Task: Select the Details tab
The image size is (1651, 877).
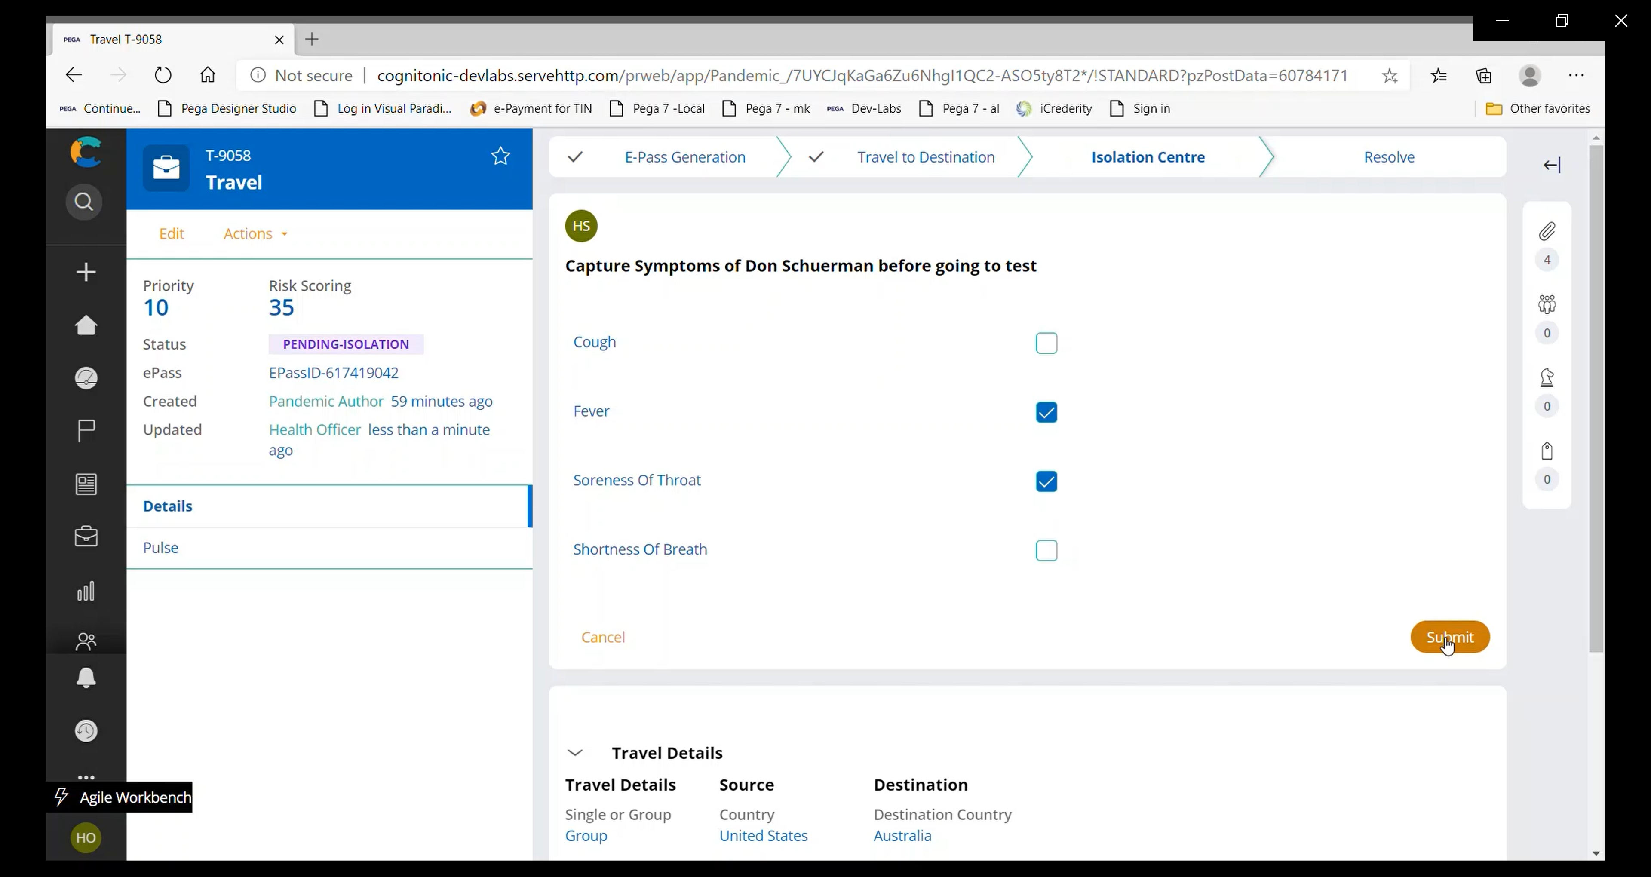Action: point(168,506)
